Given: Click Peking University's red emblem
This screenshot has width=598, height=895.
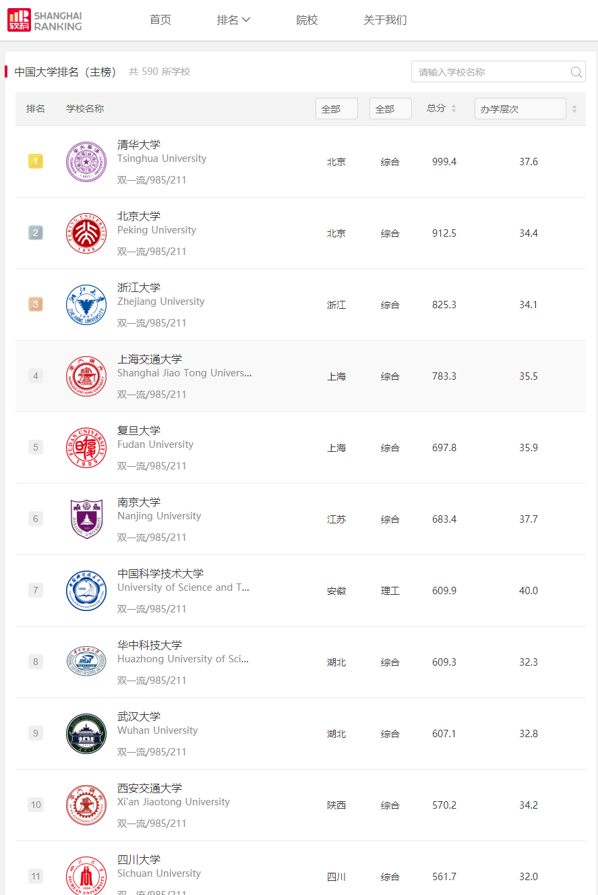Looking at the screenshot, I should (x=86, y=233).
